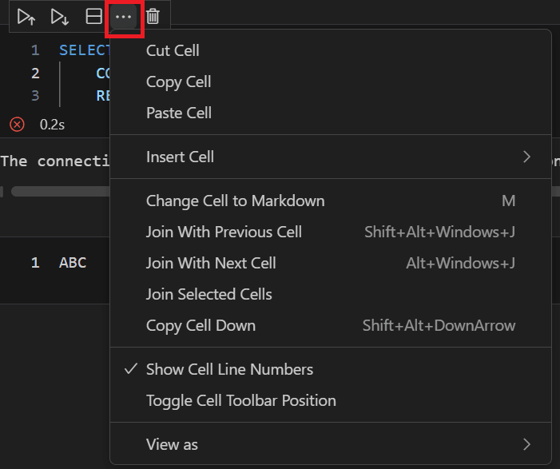
Task: Click the More Actions ellipsis icon
Action: pos(124,16)
